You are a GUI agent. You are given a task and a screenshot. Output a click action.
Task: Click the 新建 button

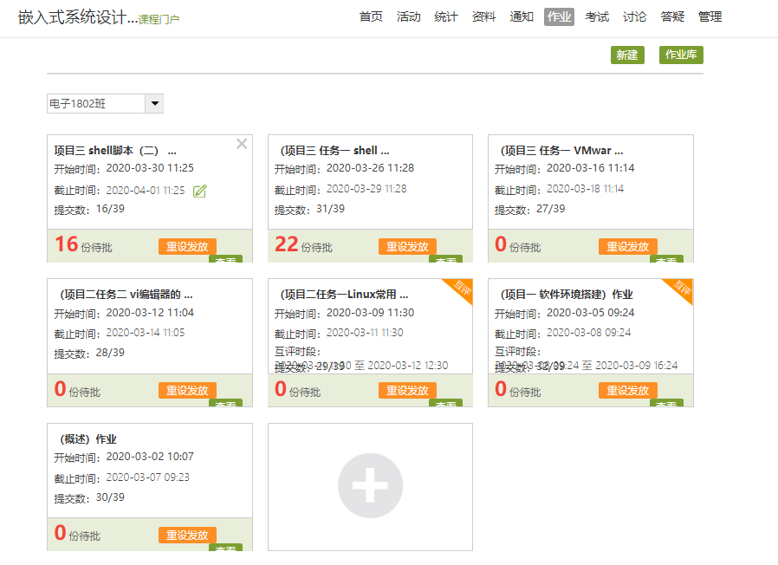(627, 55)
